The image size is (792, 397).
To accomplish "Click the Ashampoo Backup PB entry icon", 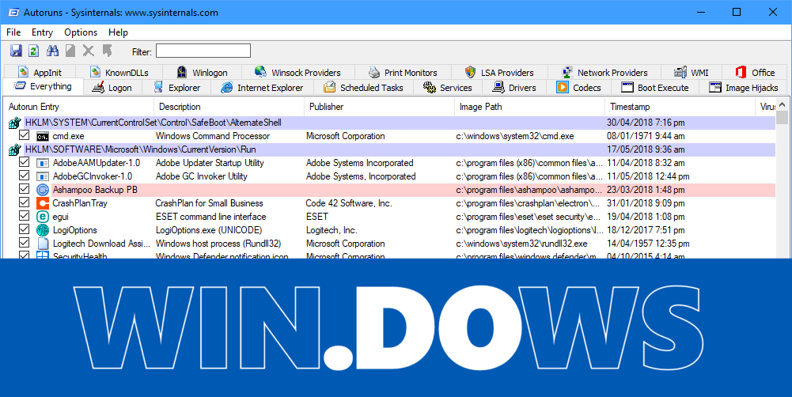I will point(43,190).
